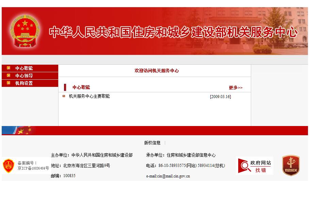Click the 京ICP备10036469号 filing number
Viewport: 309px width, 203px height.
pyautogui.click(x=33, y=168)
